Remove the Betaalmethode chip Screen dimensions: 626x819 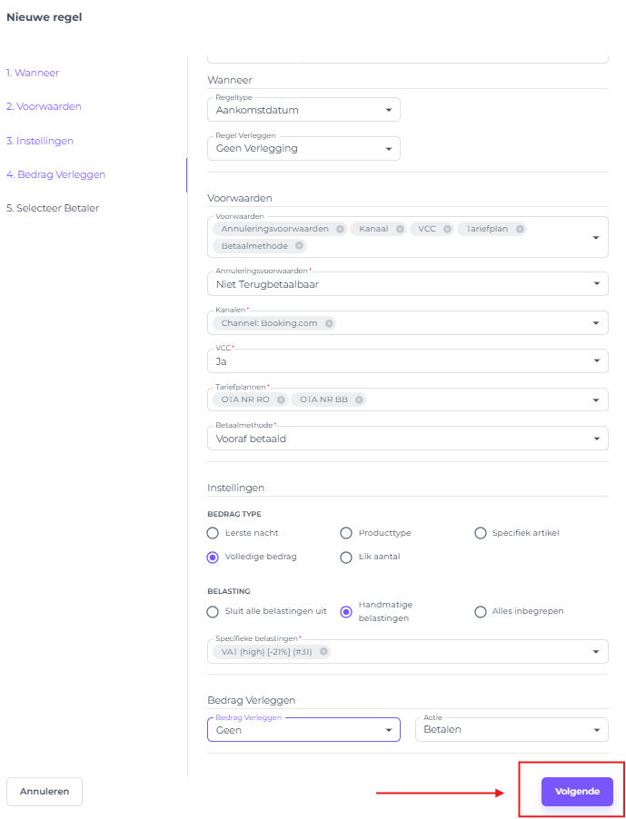[x=300, y=246]
